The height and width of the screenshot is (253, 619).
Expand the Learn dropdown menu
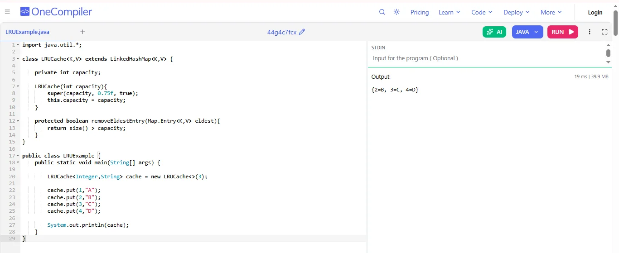tap(449, 12)
